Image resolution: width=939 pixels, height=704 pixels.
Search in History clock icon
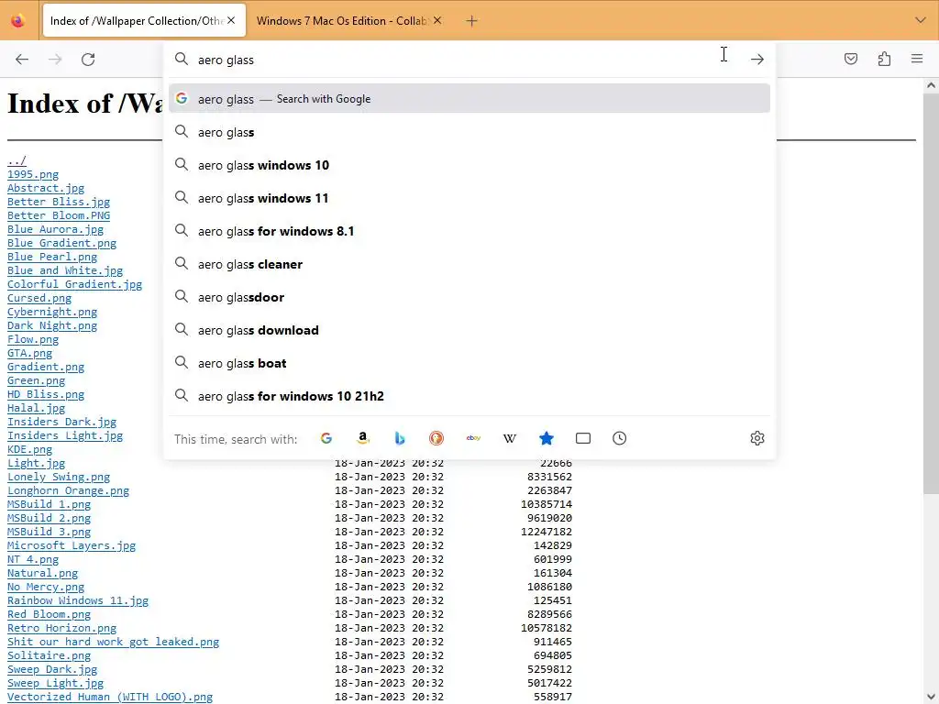coord(619,438)
